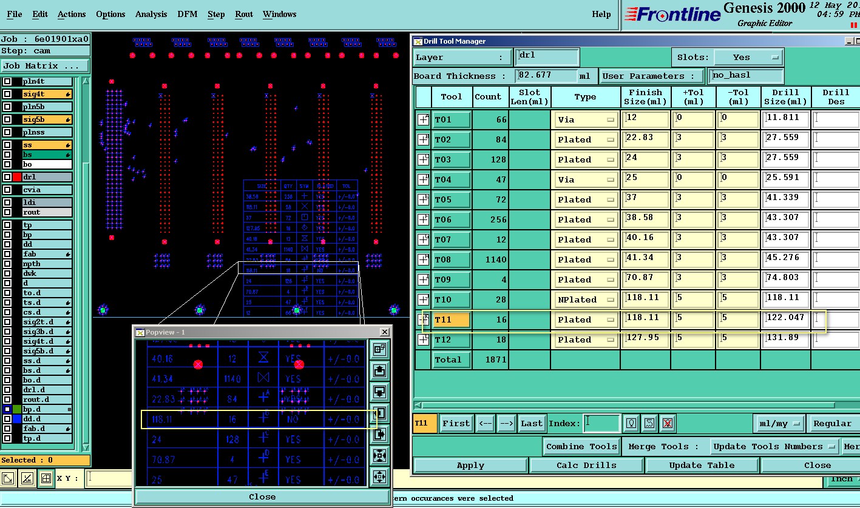Click the angle coordinate mode icon
The image size is (860, 508).
[27, 478]
